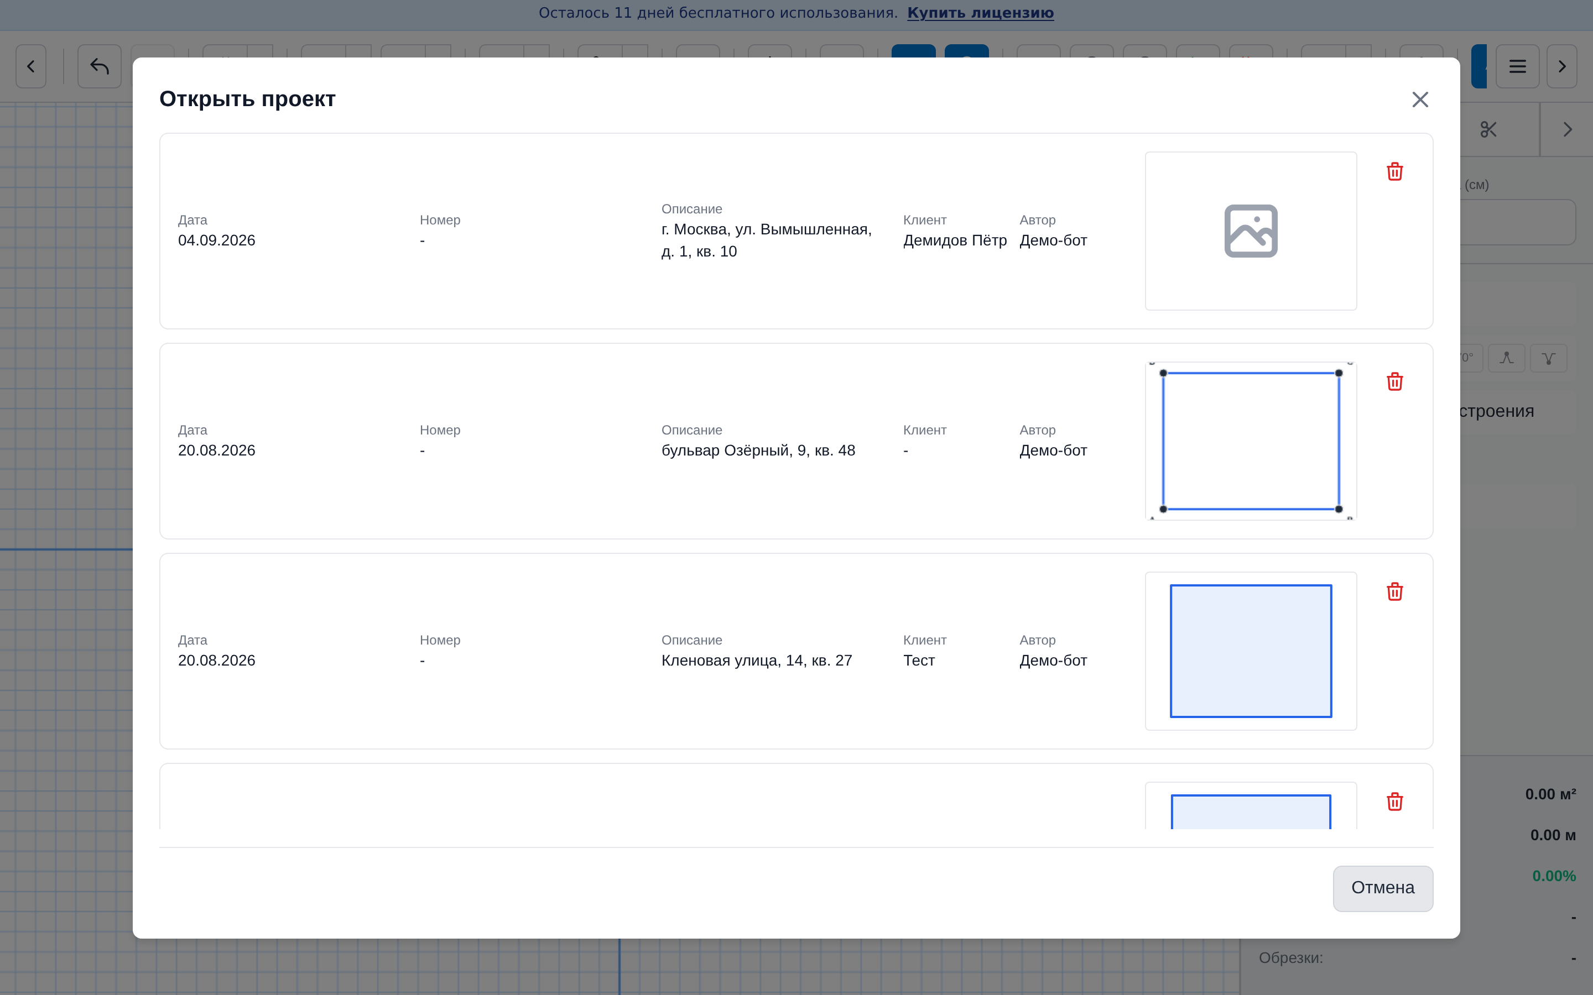Click client name Тест

[x=919, y=660]
